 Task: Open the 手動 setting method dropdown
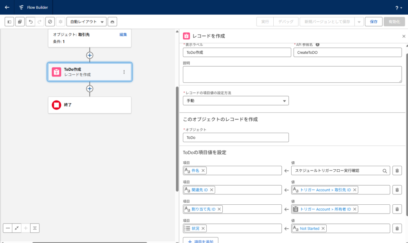pyautogui.click(x=236, y=101)
